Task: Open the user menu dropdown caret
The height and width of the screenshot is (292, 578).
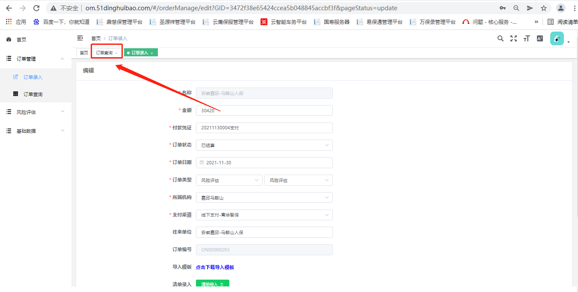Action: (x=569, y=42)
